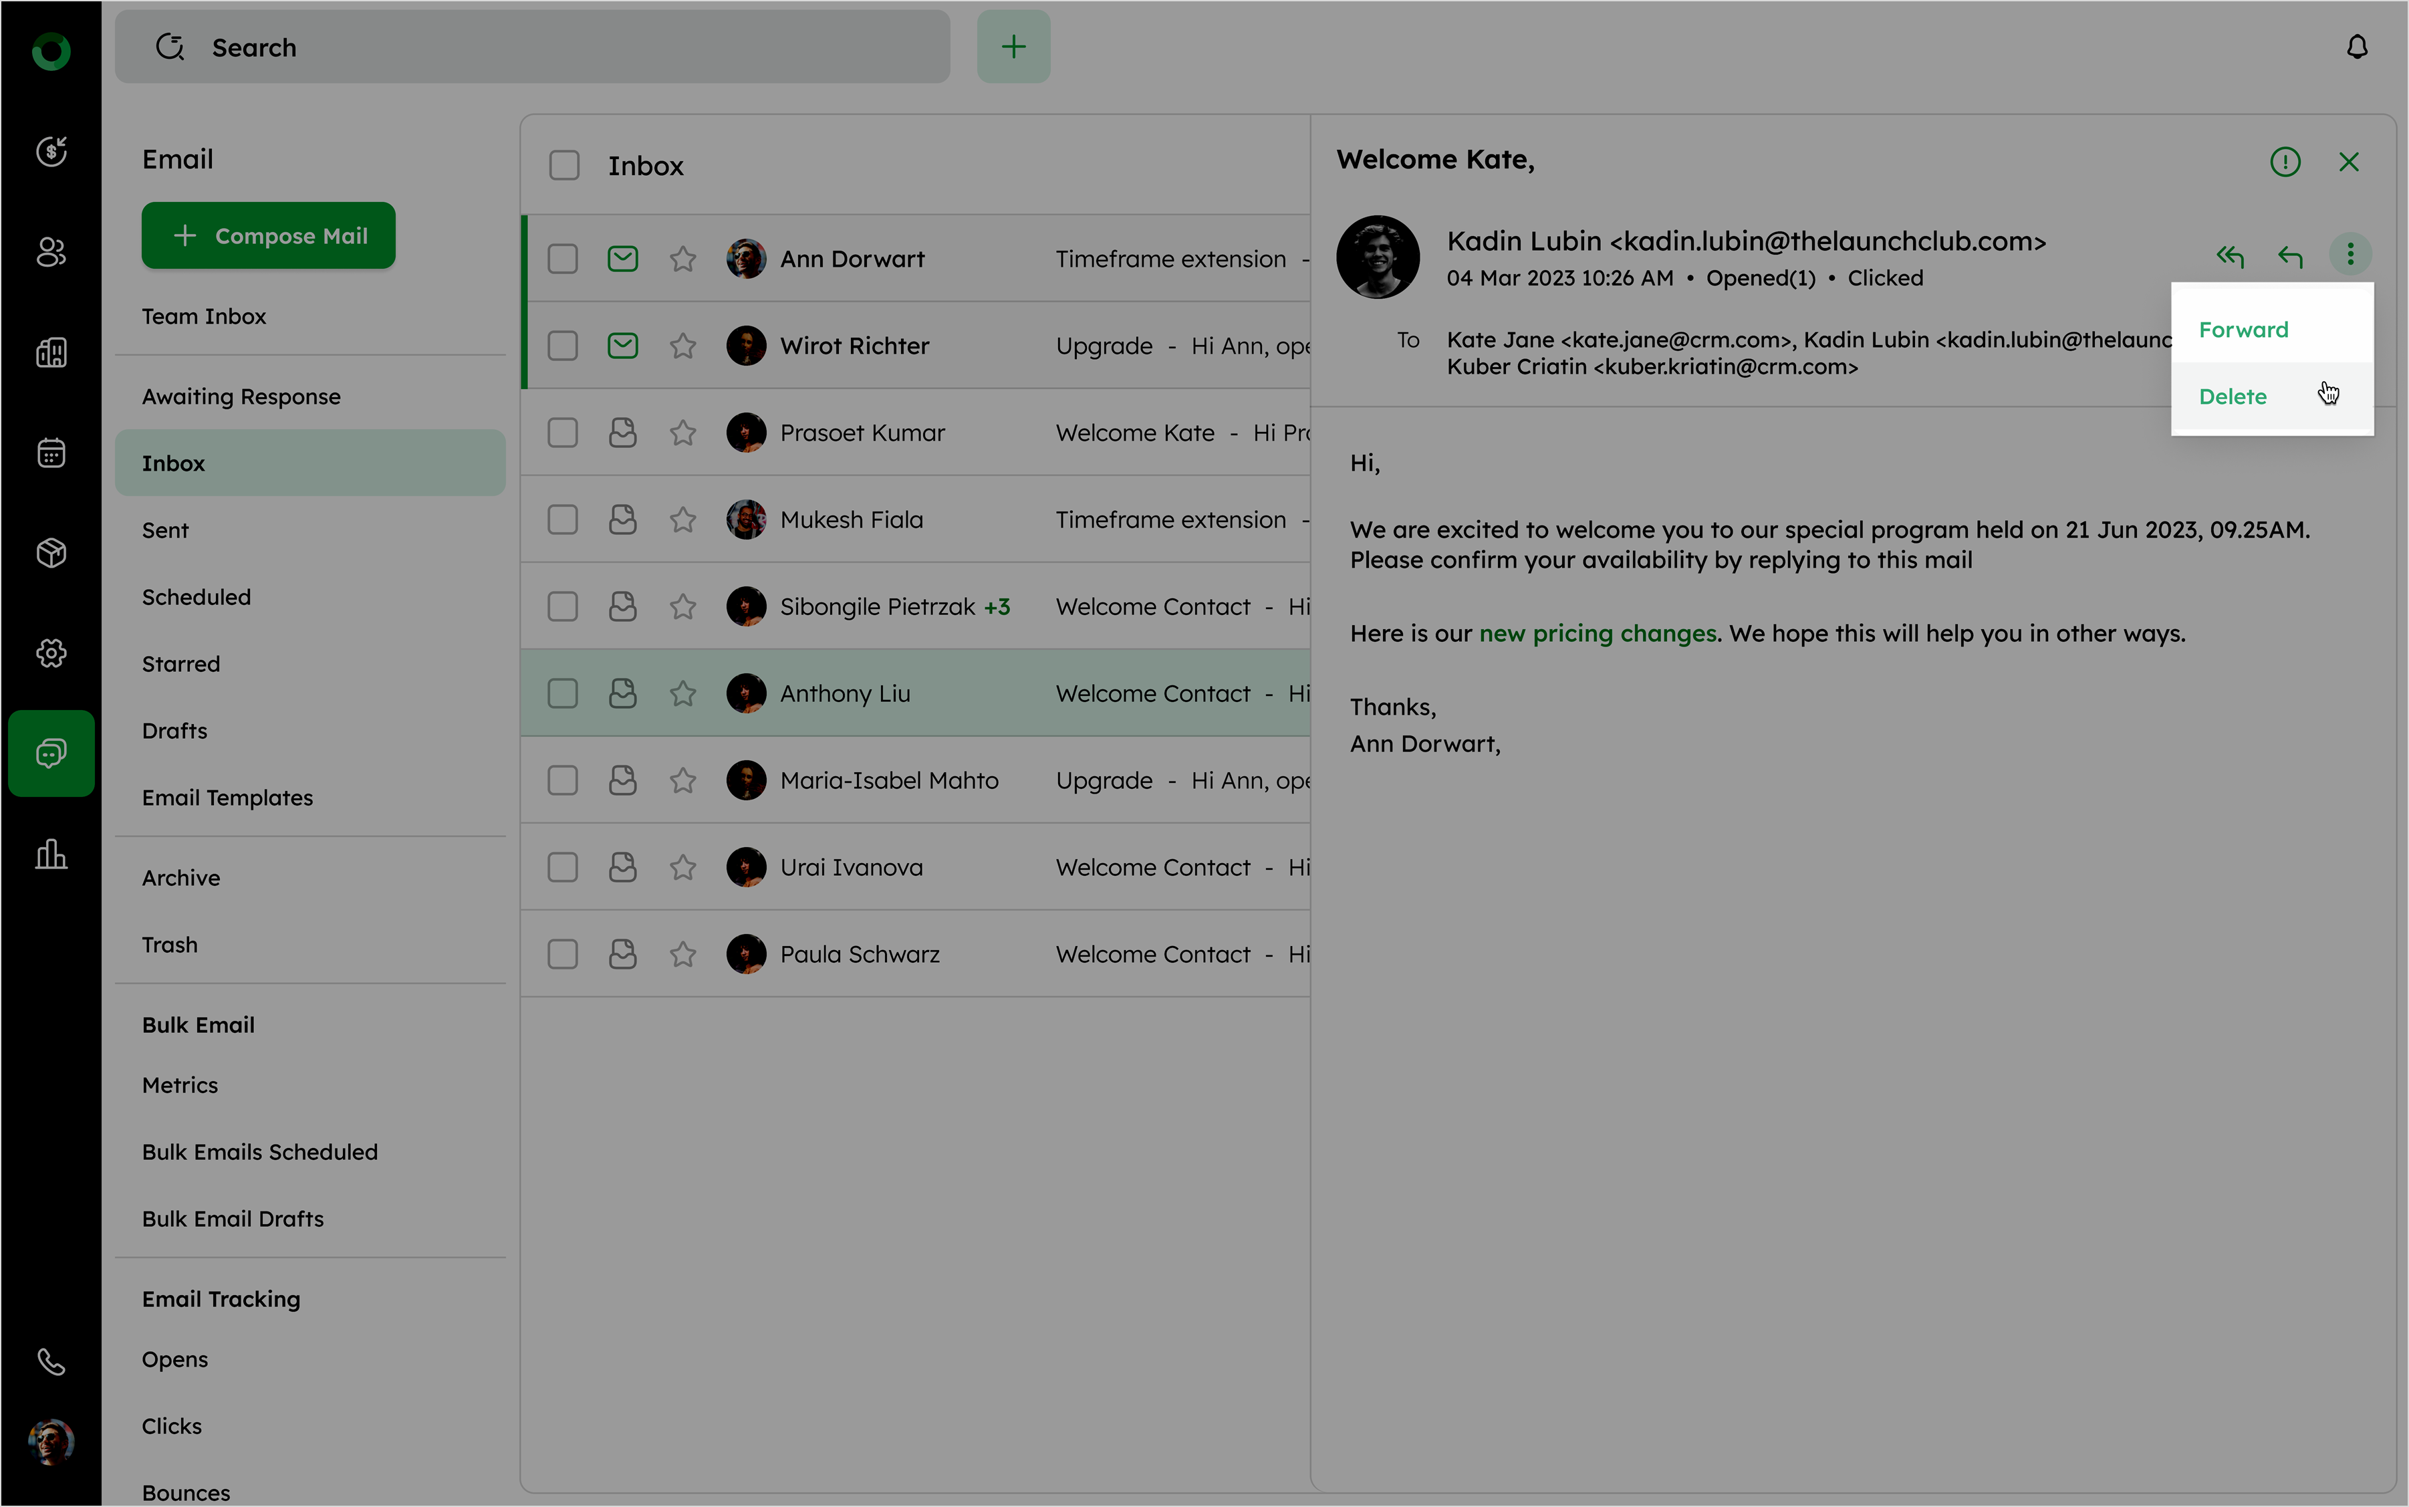Click the single reply arrow icon
Image resolution: width=2409 pixels, height=1507 pixels.
(x=2289, y=256)
